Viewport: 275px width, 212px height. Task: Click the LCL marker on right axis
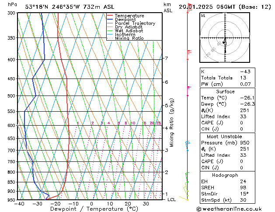(172, 199)
